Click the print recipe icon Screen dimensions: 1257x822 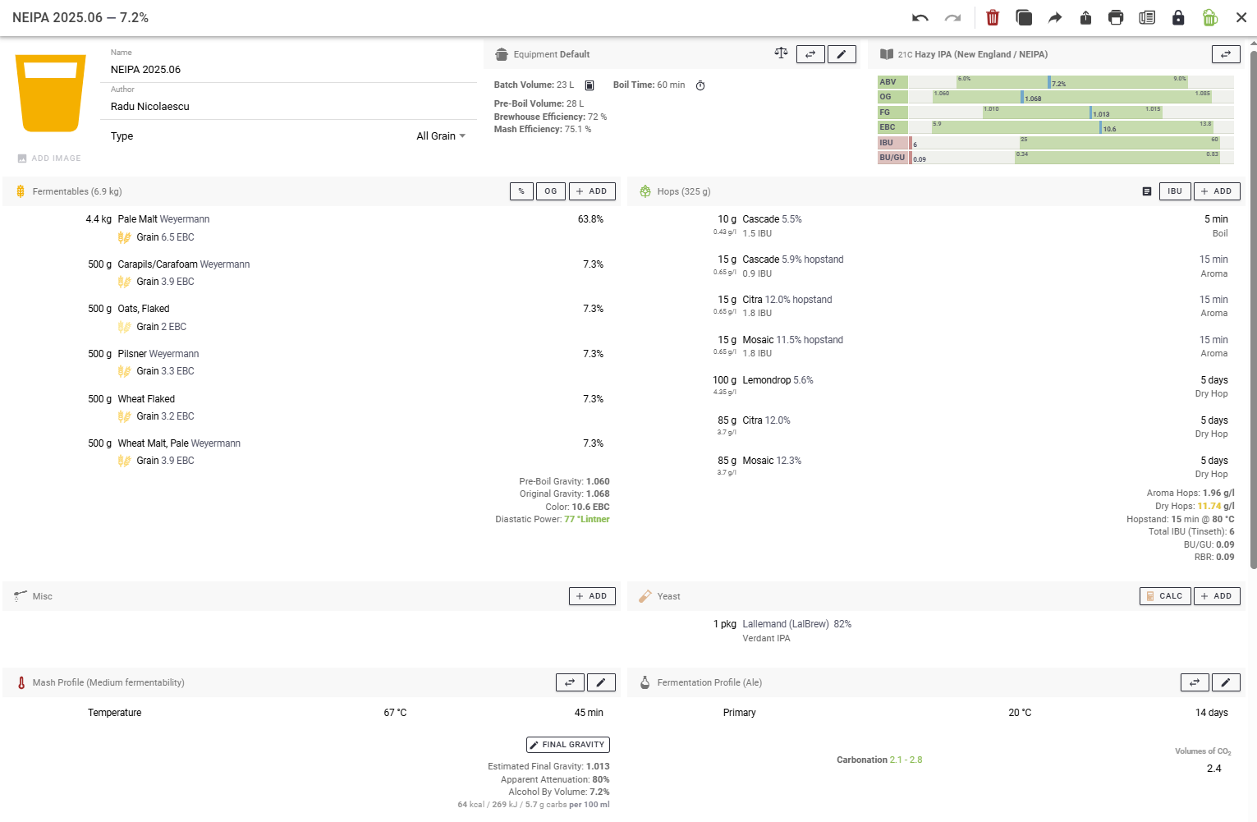[1116, 17]
